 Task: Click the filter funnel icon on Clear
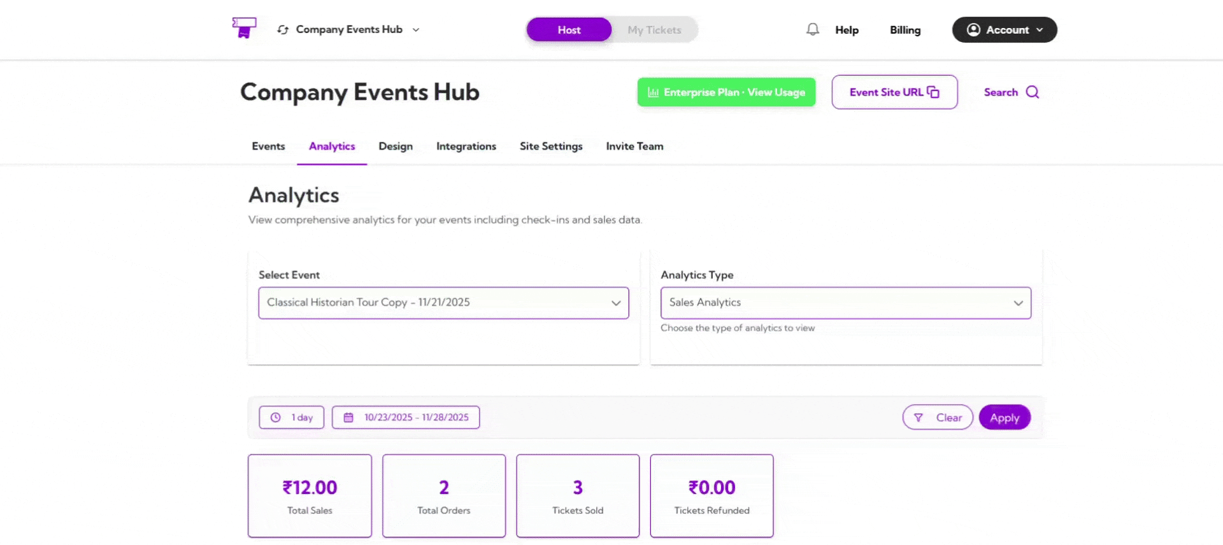[919, 418]
